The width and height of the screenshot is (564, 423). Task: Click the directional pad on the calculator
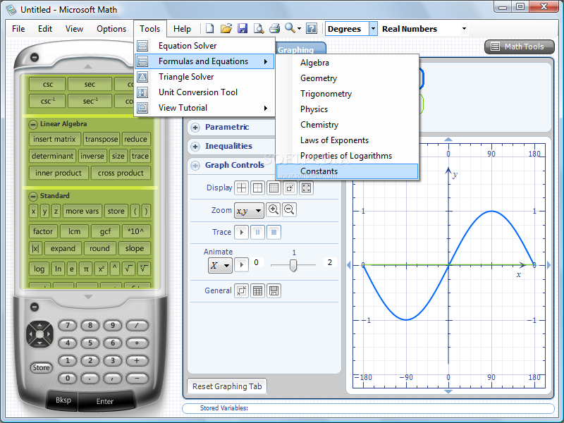coord(39,334)
